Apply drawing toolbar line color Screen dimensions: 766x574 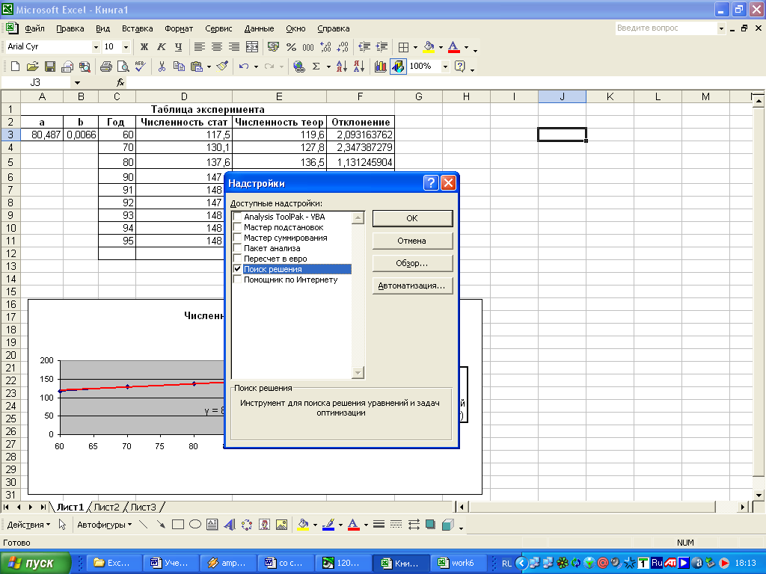[x=328, y=525]
